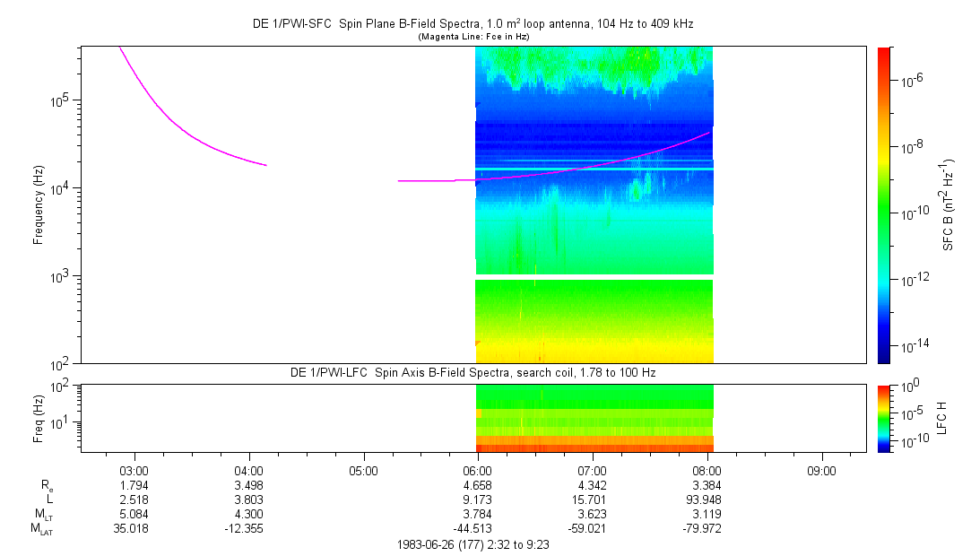971x556 pixels.
Task: Click the Re value 3.384
Action: click(707, 485)
